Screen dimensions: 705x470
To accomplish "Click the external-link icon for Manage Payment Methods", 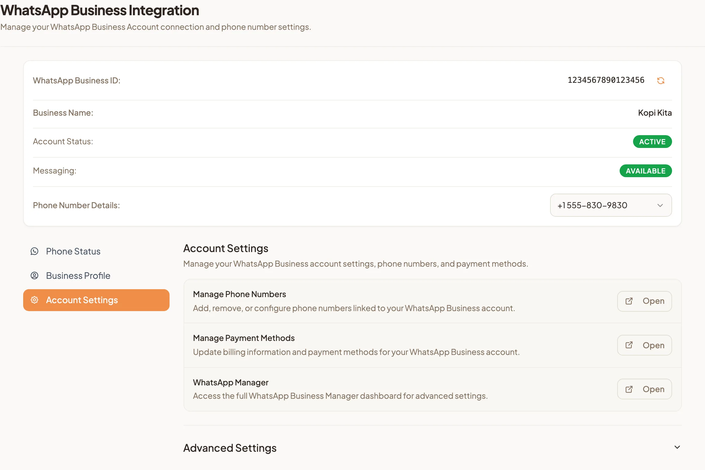I will pos(629,345).
